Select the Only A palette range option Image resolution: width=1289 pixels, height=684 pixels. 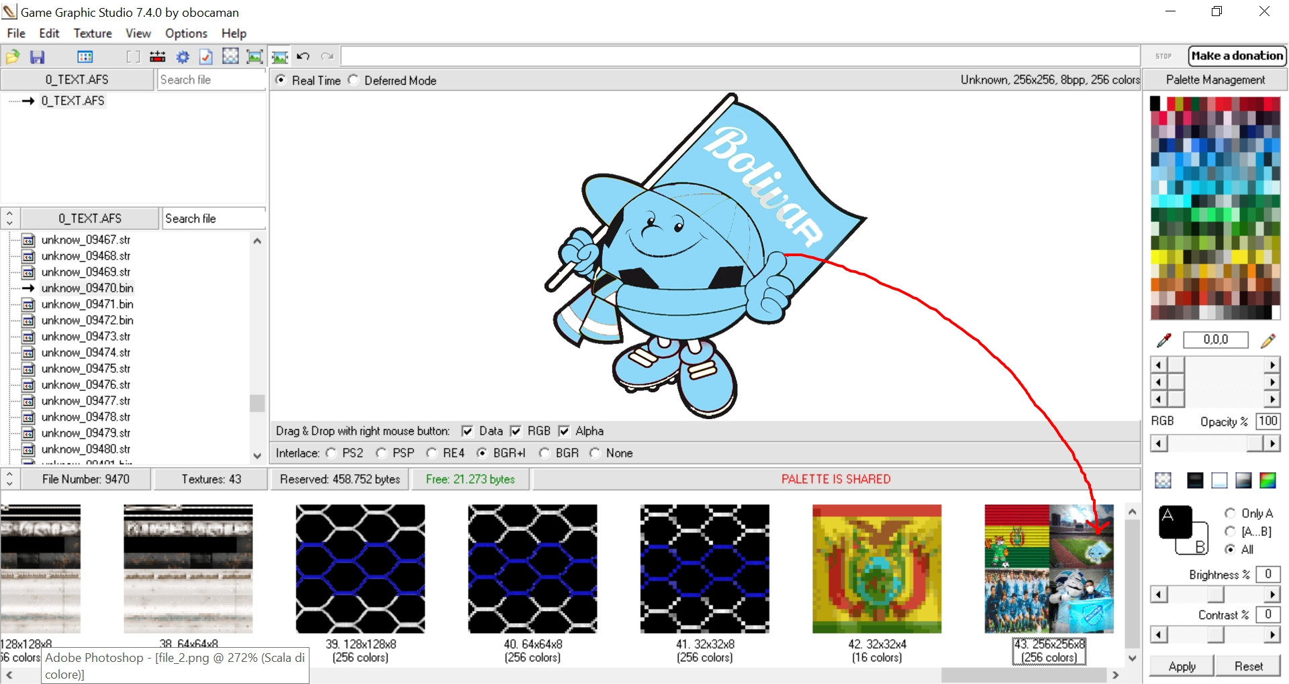coord(1230,513)
